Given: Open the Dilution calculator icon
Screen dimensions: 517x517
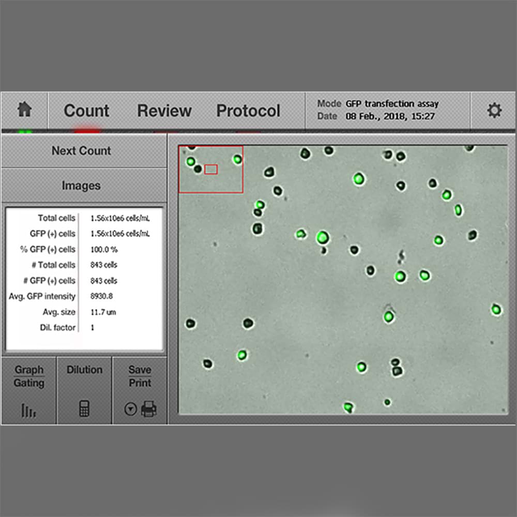Looking at the screenshot, I should click(84, 408).
